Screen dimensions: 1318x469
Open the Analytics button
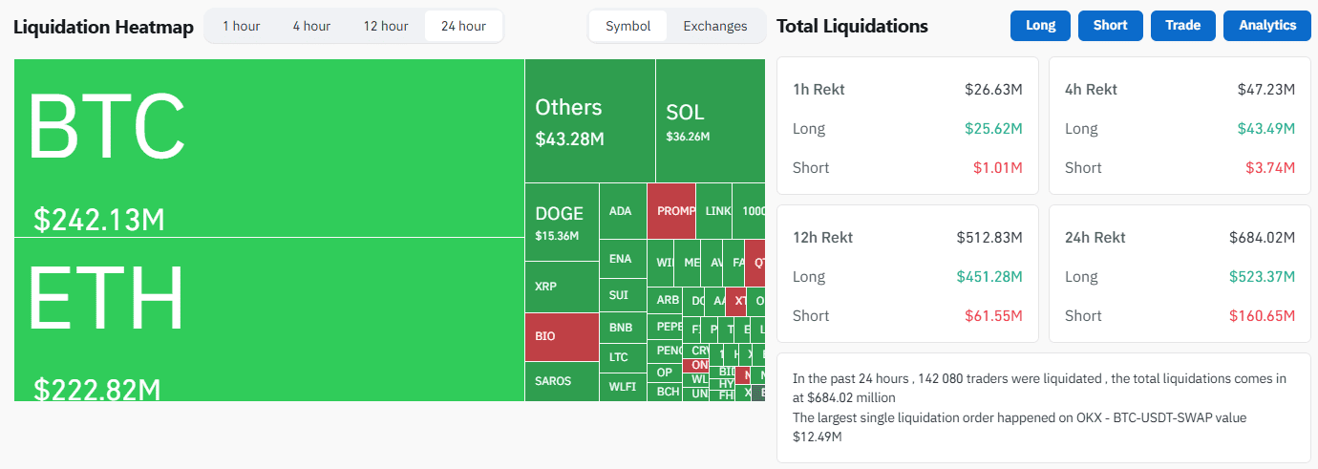point(1267,26)
